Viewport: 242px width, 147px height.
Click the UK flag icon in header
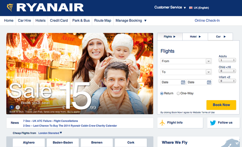(x=191, y=8)
